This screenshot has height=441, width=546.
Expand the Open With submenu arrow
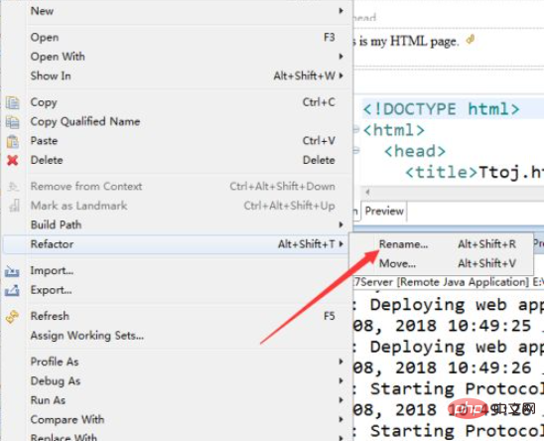tap(341, 56)
